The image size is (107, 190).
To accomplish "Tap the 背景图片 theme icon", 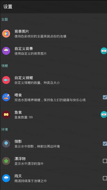I will (x=6, y=34).
